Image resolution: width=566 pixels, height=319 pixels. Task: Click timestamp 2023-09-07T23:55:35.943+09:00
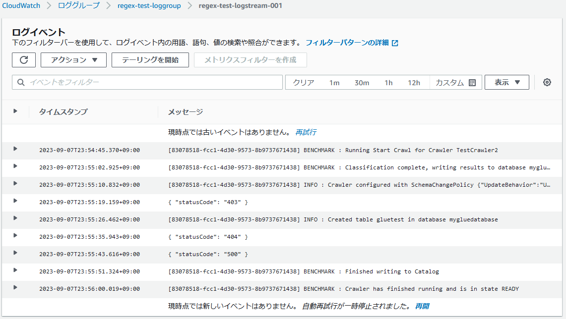point(89,236)
